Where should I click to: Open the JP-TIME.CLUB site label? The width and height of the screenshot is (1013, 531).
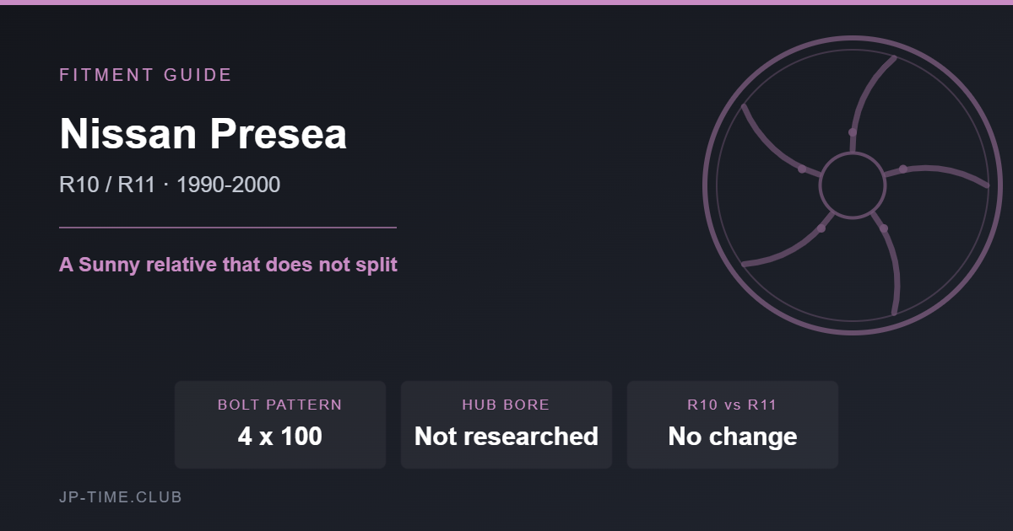click(x=121, y=497)
